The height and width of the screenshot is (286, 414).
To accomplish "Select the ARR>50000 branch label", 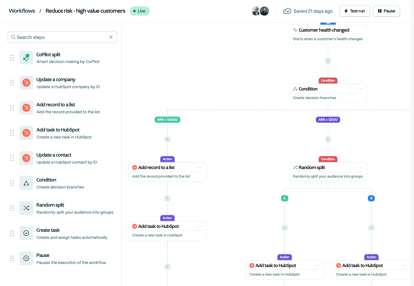I will pyautogui.click(x=167, y=120).
